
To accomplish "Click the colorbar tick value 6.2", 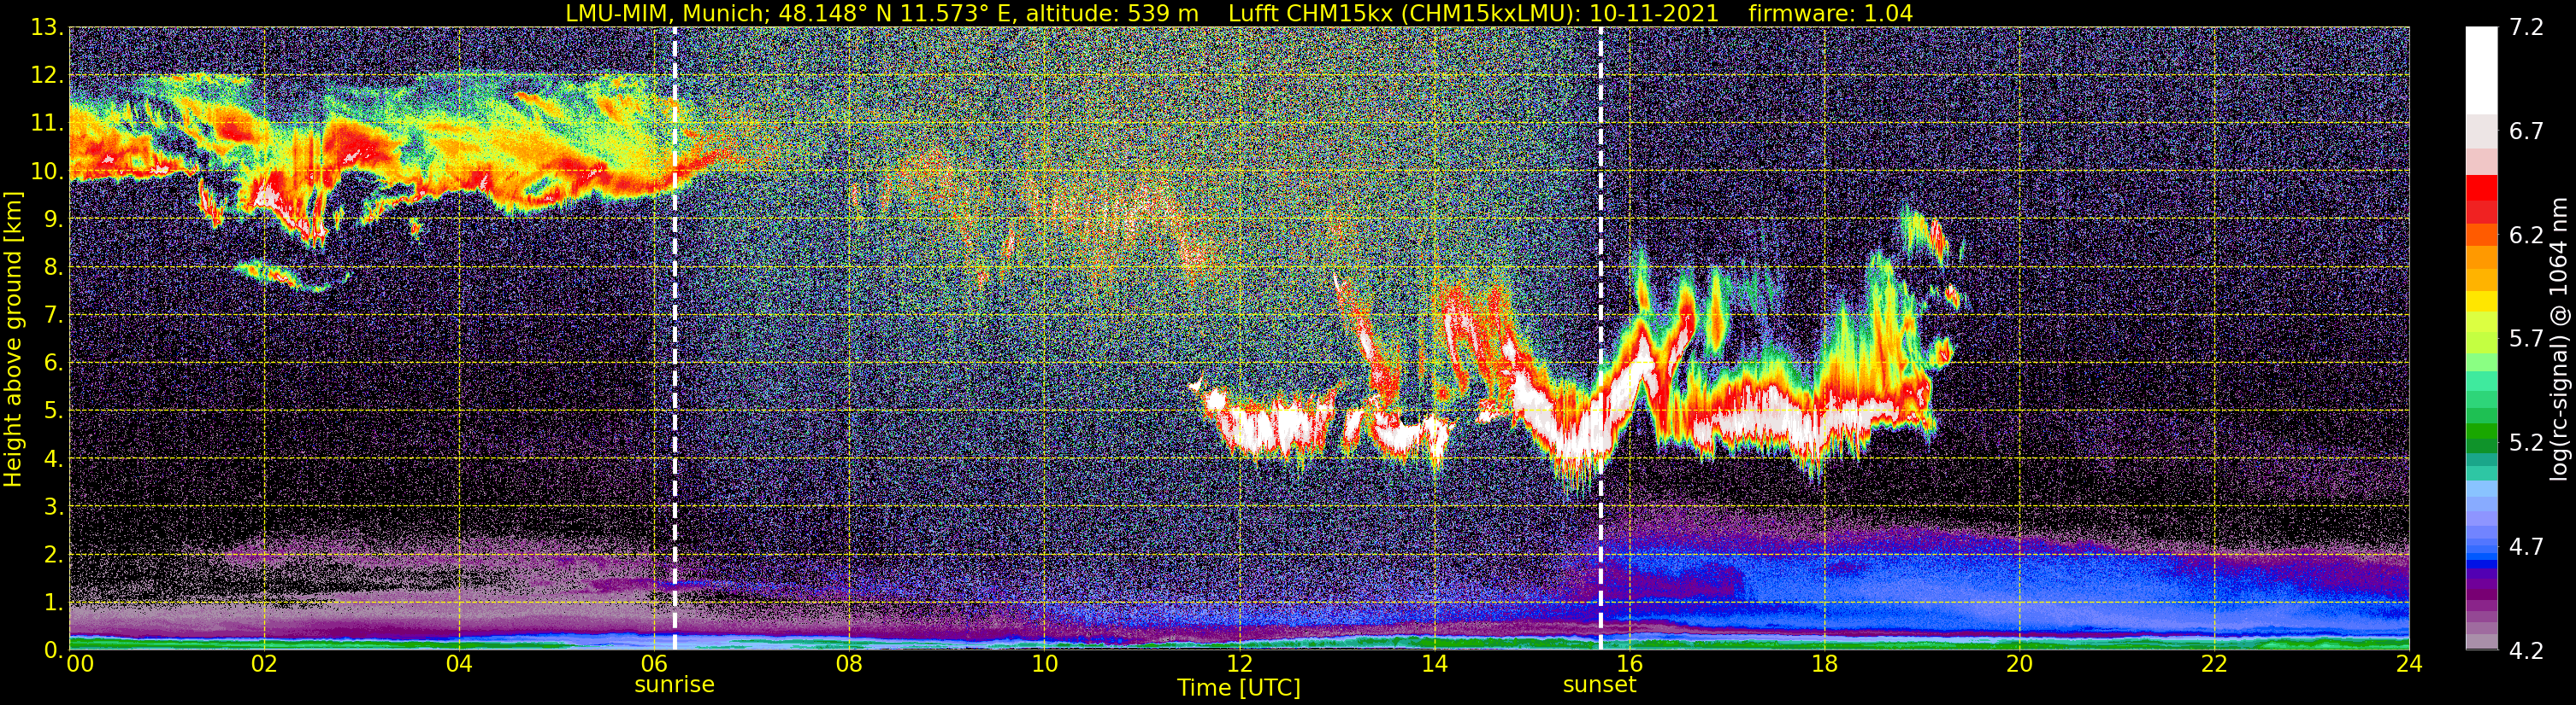I will (2526, 236).
